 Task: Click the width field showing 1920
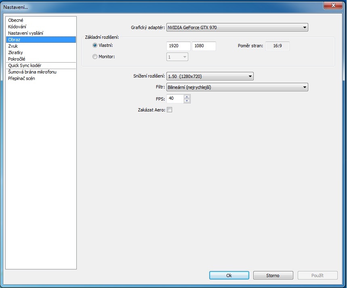pos(179,46)
